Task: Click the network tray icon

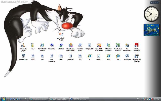Action: click(x=150, y=99)
